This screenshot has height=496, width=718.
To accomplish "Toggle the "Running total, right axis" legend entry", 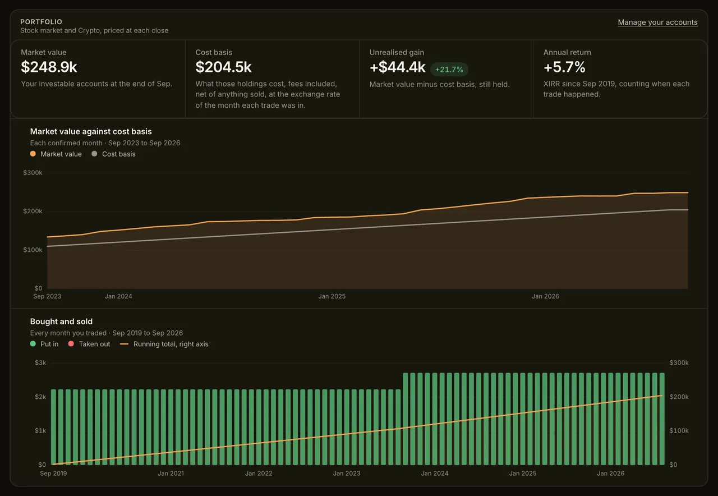I will click(x=164, y=344).
